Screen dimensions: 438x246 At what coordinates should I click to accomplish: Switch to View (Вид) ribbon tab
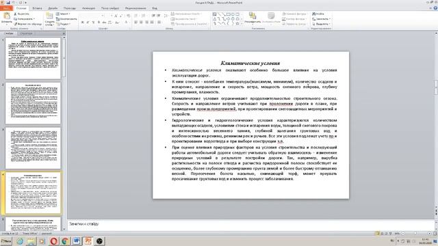click(x=155, y=8)
